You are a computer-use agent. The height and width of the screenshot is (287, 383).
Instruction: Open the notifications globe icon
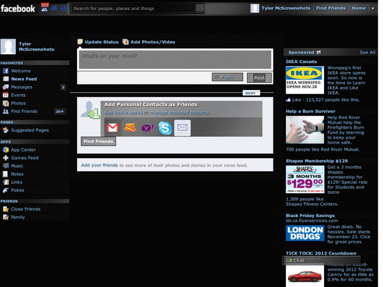pos(64,9)
